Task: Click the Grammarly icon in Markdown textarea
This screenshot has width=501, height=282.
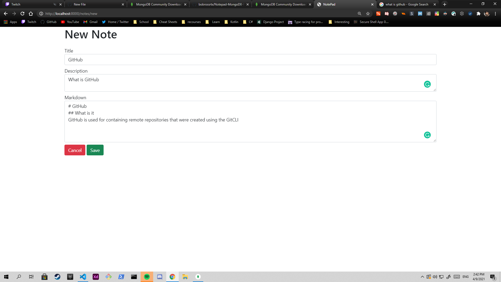Action: click(427, 135)
